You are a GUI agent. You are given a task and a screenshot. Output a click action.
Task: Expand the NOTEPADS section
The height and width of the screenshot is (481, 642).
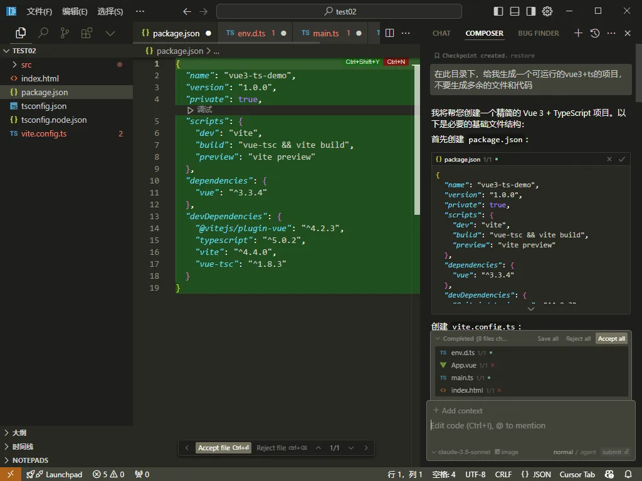click(x=30, y=460)
